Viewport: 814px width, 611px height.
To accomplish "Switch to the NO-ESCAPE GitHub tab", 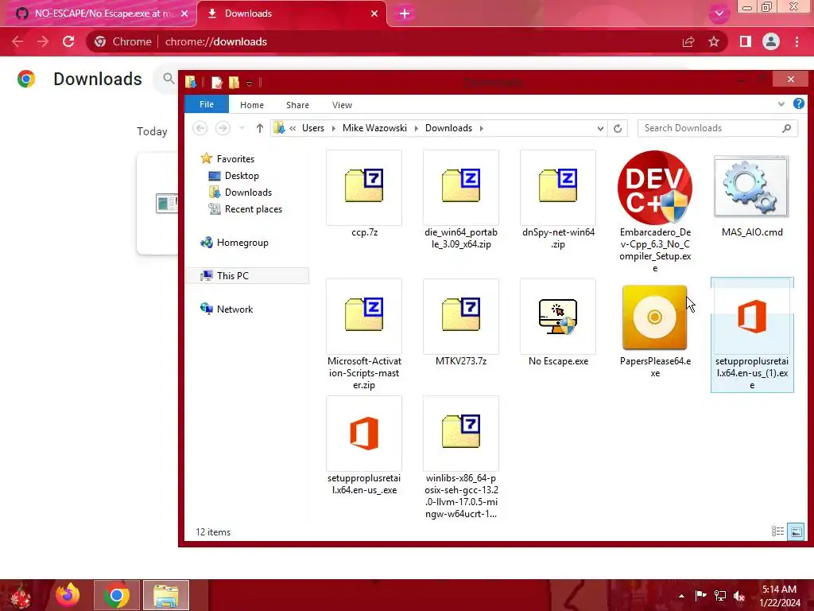I will (x=98, y=14).
